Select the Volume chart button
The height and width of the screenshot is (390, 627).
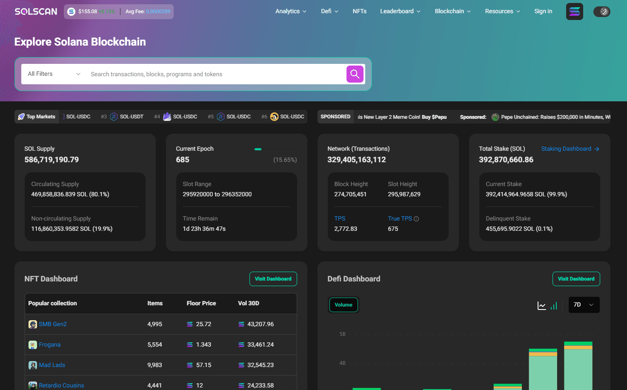click(x=344, y=305)
